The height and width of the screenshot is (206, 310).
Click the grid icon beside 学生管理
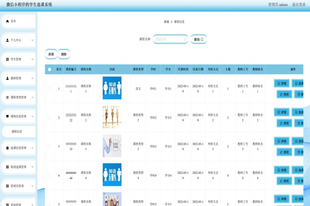coord(7,59)
